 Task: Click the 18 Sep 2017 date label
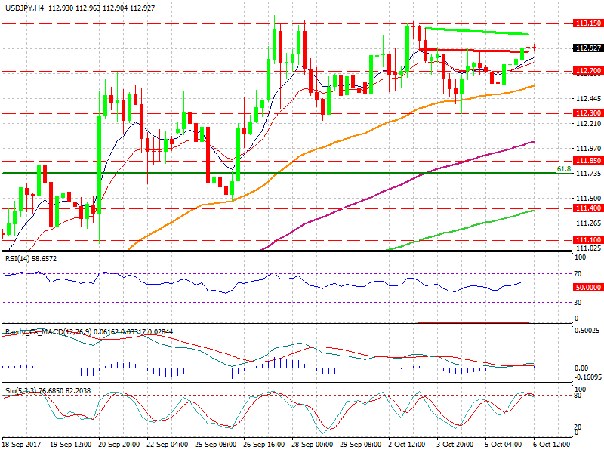click(20, 445)
